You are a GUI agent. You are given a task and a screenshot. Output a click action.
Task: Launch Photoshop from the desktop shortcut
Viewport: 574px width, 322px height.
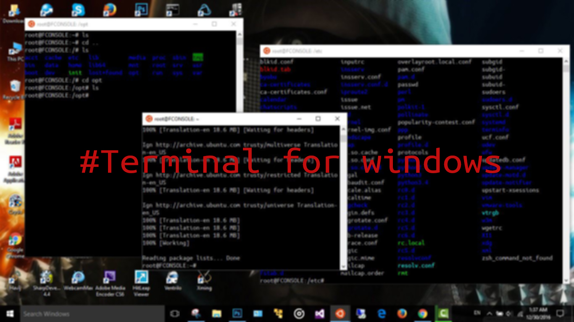tap(141, 9)
